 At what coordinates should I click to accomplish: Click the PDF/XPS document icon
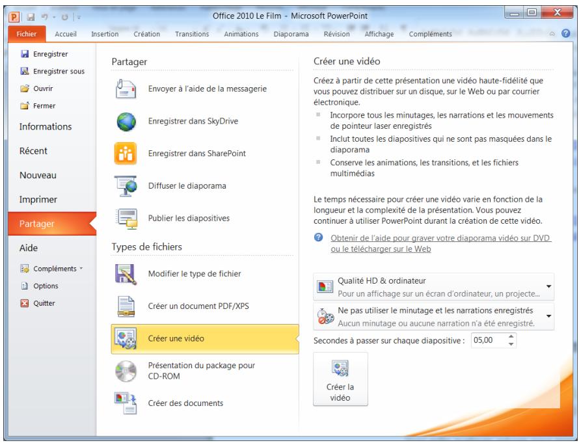pos(126,306)
